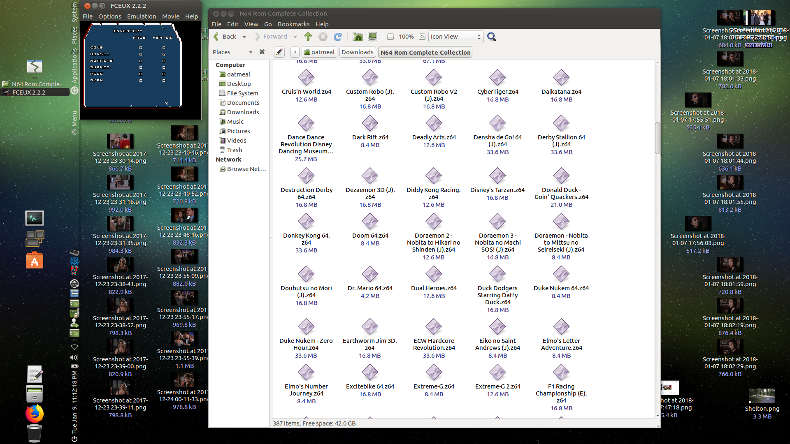
Task: Open the Computer toolbar icon
Action: pyautogui.click(x=372, y=37)
